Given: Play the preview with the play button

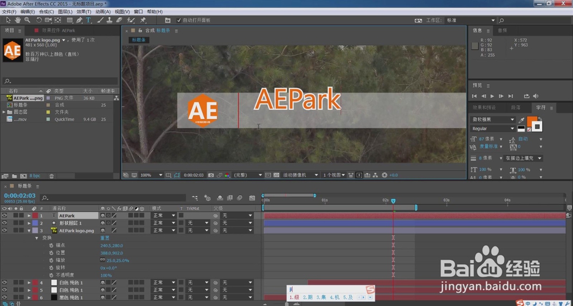Looking at the screenshot, I should pos(492,96).
